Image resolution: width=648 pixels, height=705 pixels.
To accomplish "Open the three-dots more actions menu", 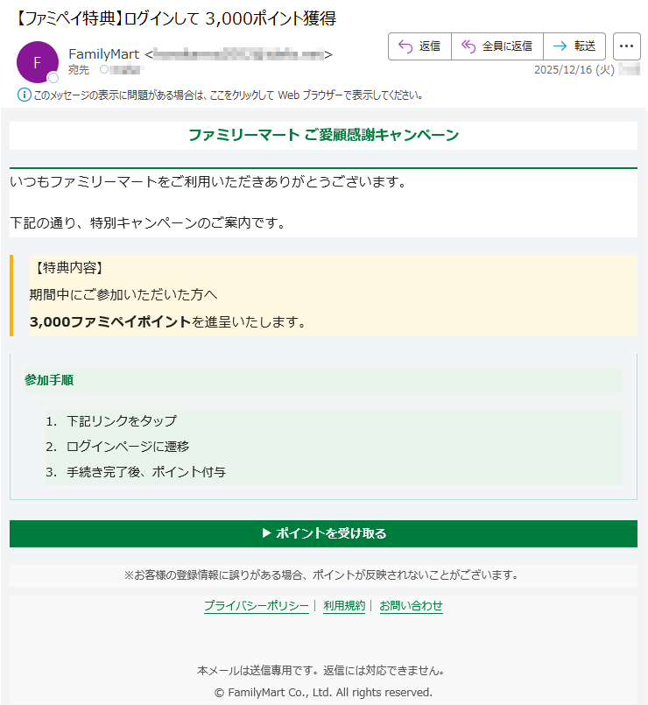I will click(626, 46).
